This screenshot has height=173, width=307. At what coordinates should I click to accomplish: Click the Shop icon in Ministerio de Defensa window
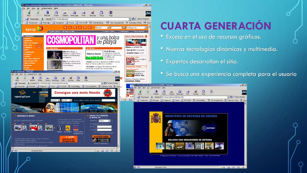click(x=204, y=92)
